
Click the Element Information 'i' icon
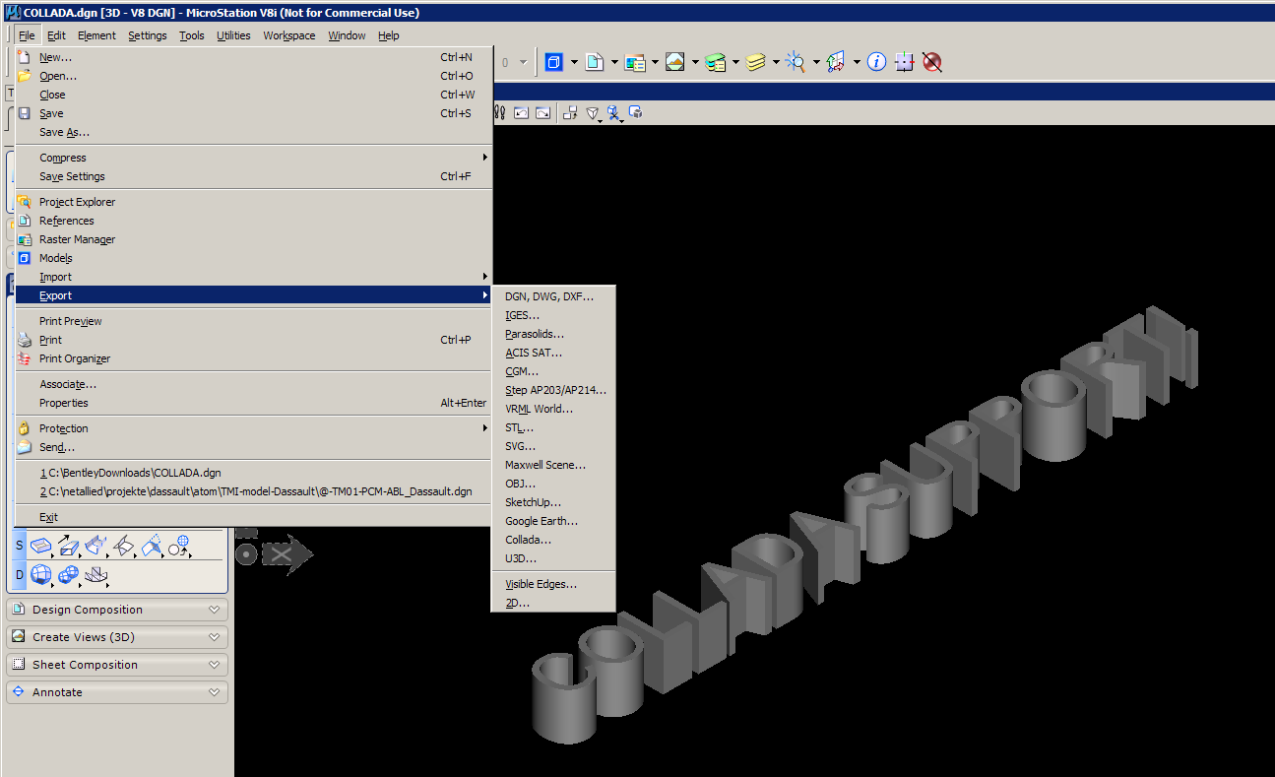coord(876,62)
